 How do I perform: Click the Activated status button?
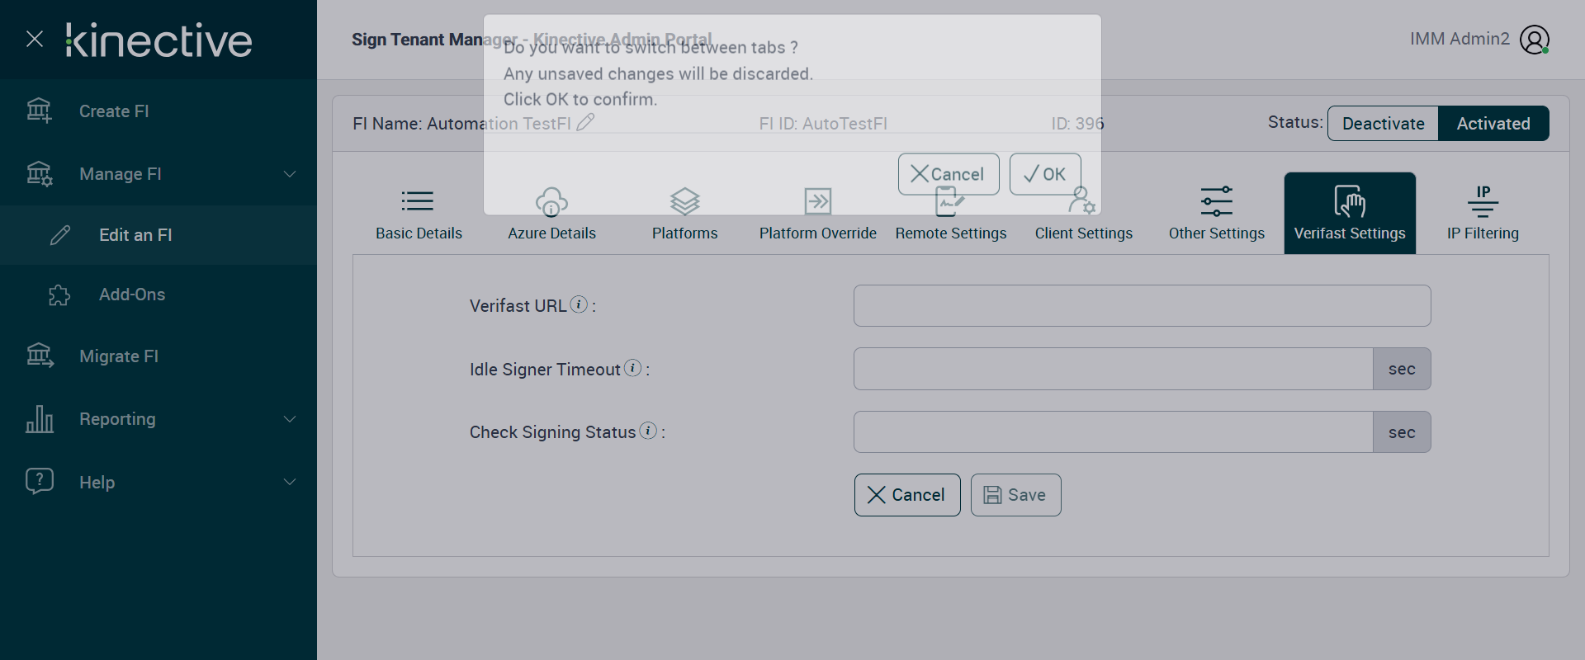pyautogui.click(x=1493, y=124)
